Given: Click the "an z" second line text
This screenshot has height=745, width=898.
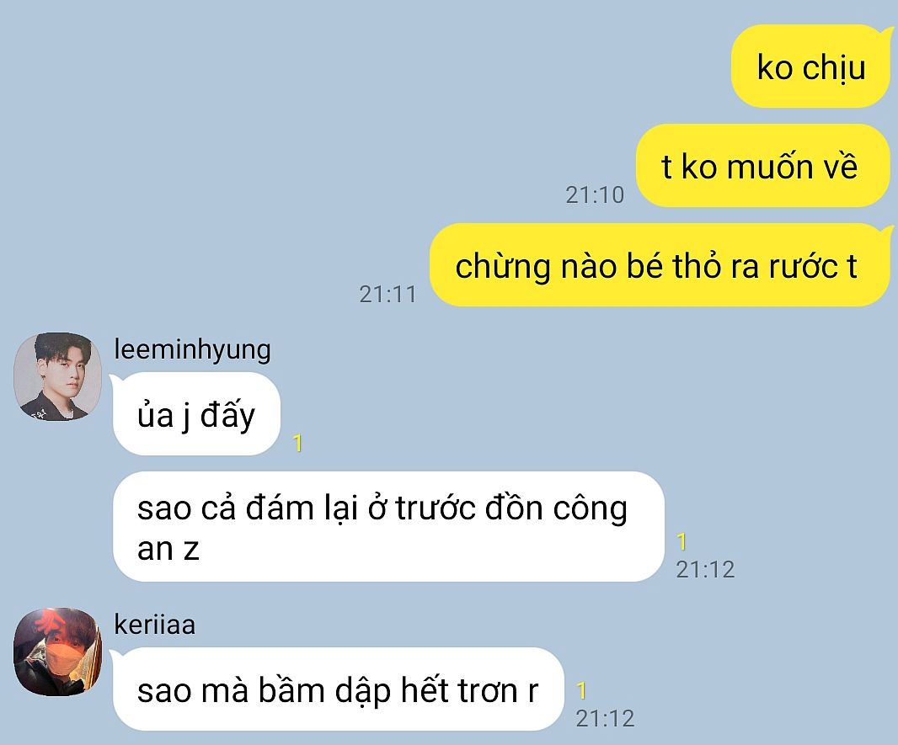Looking at the screenshot, I should (x=168, y=550).
